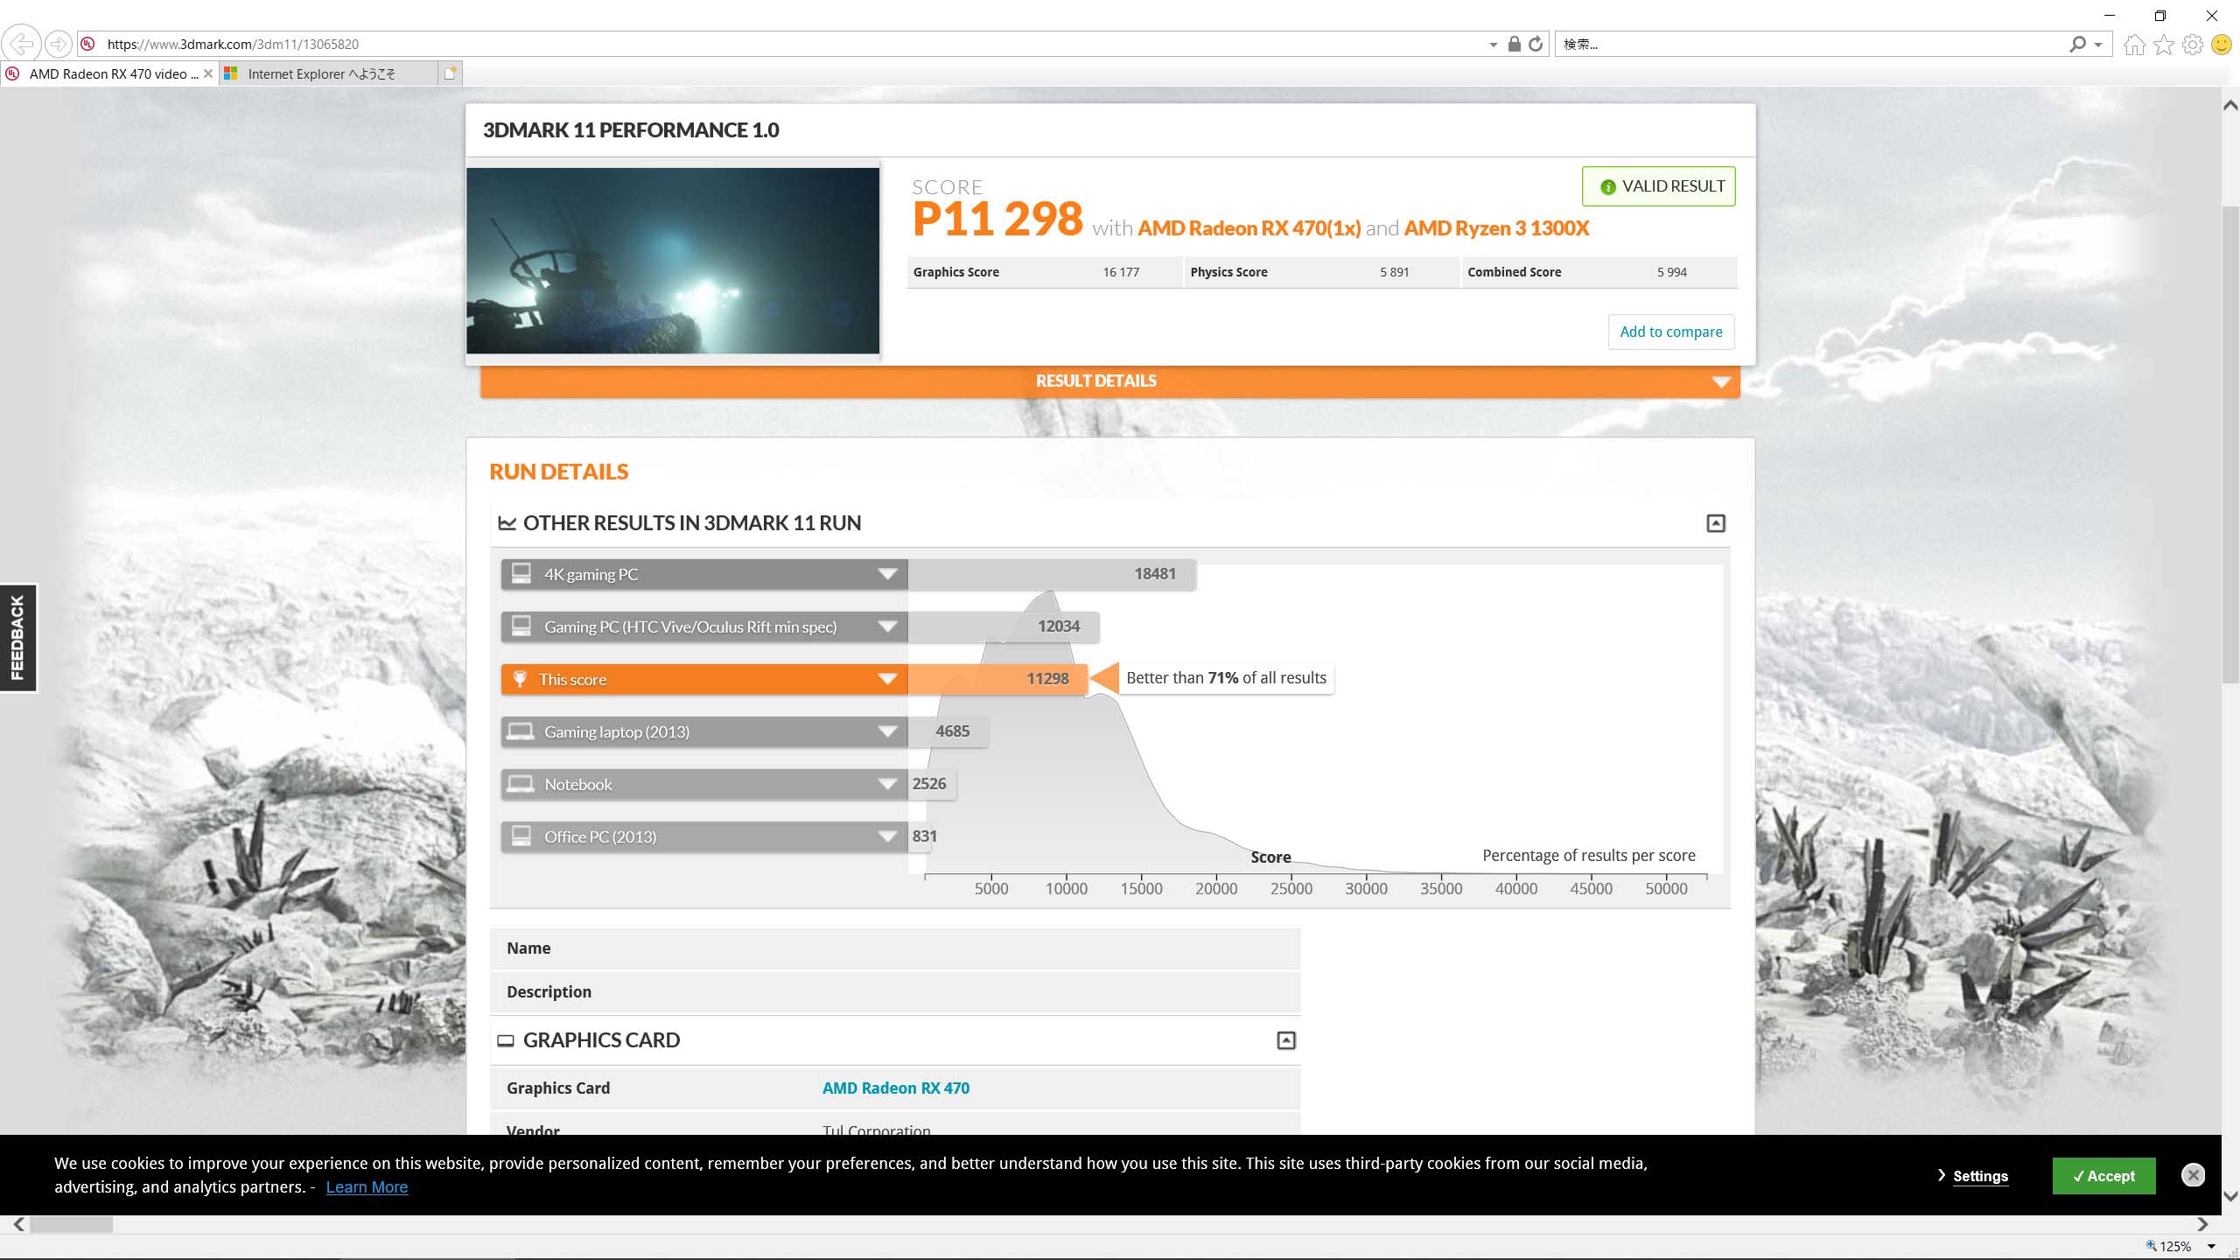Screen dimensions: 2240x1260
Task: Open the browser Home icon
Action: 2134,44
